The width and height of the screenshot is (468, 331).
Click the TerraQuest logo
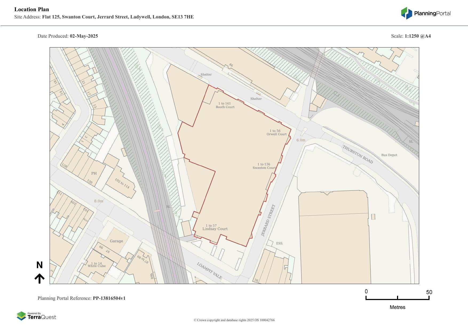pyautogui.click(x=36, y=316)
